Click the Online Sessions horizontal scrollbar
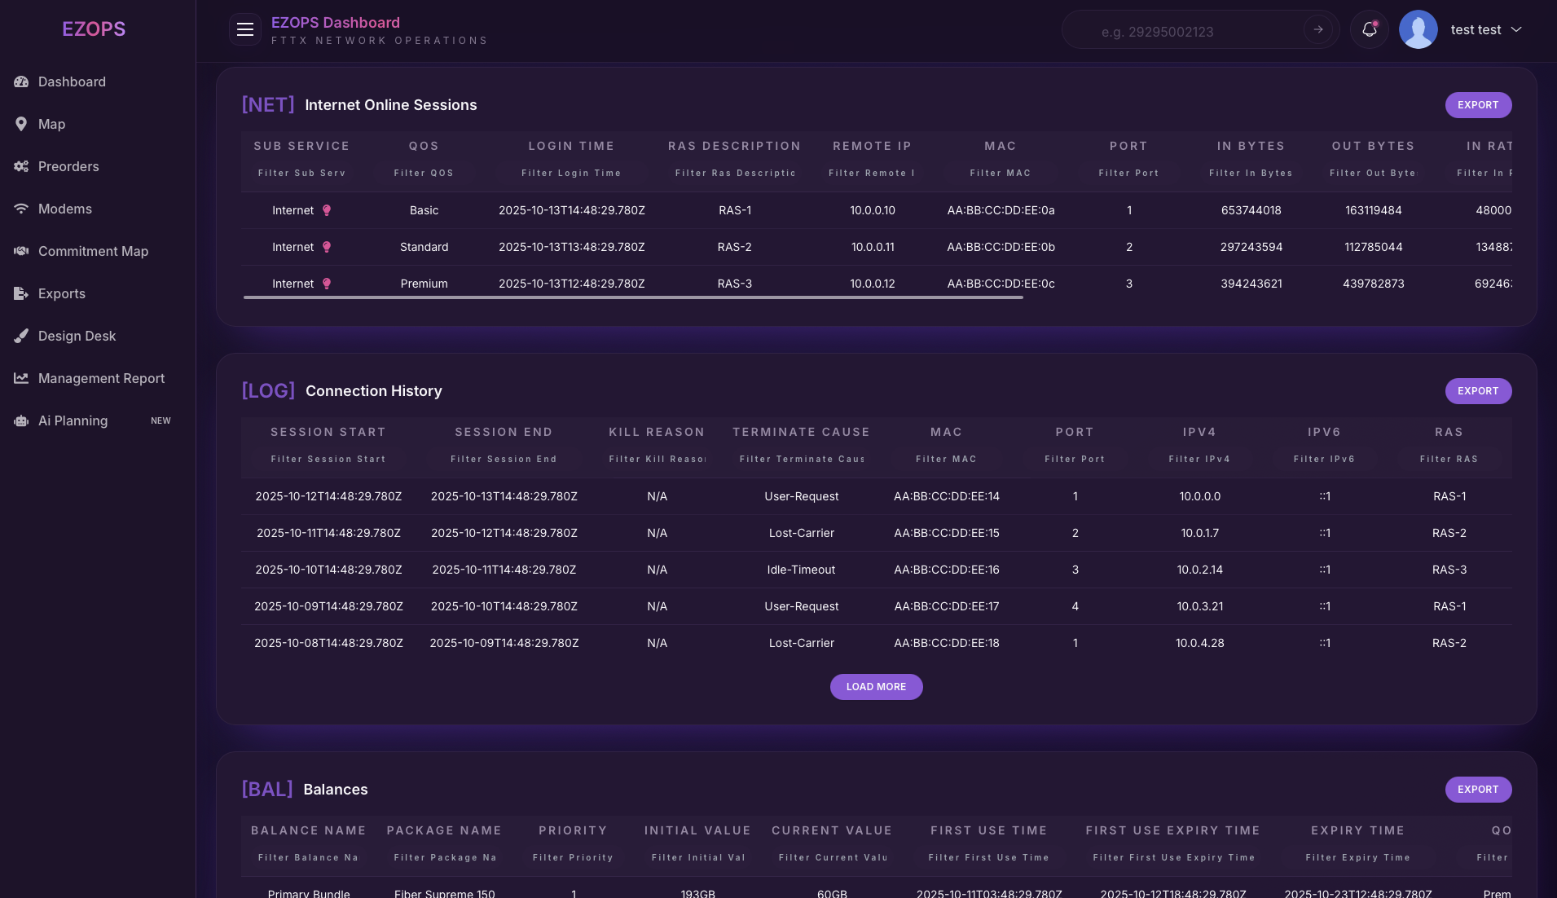1557x898 pixels. [633, 297]
